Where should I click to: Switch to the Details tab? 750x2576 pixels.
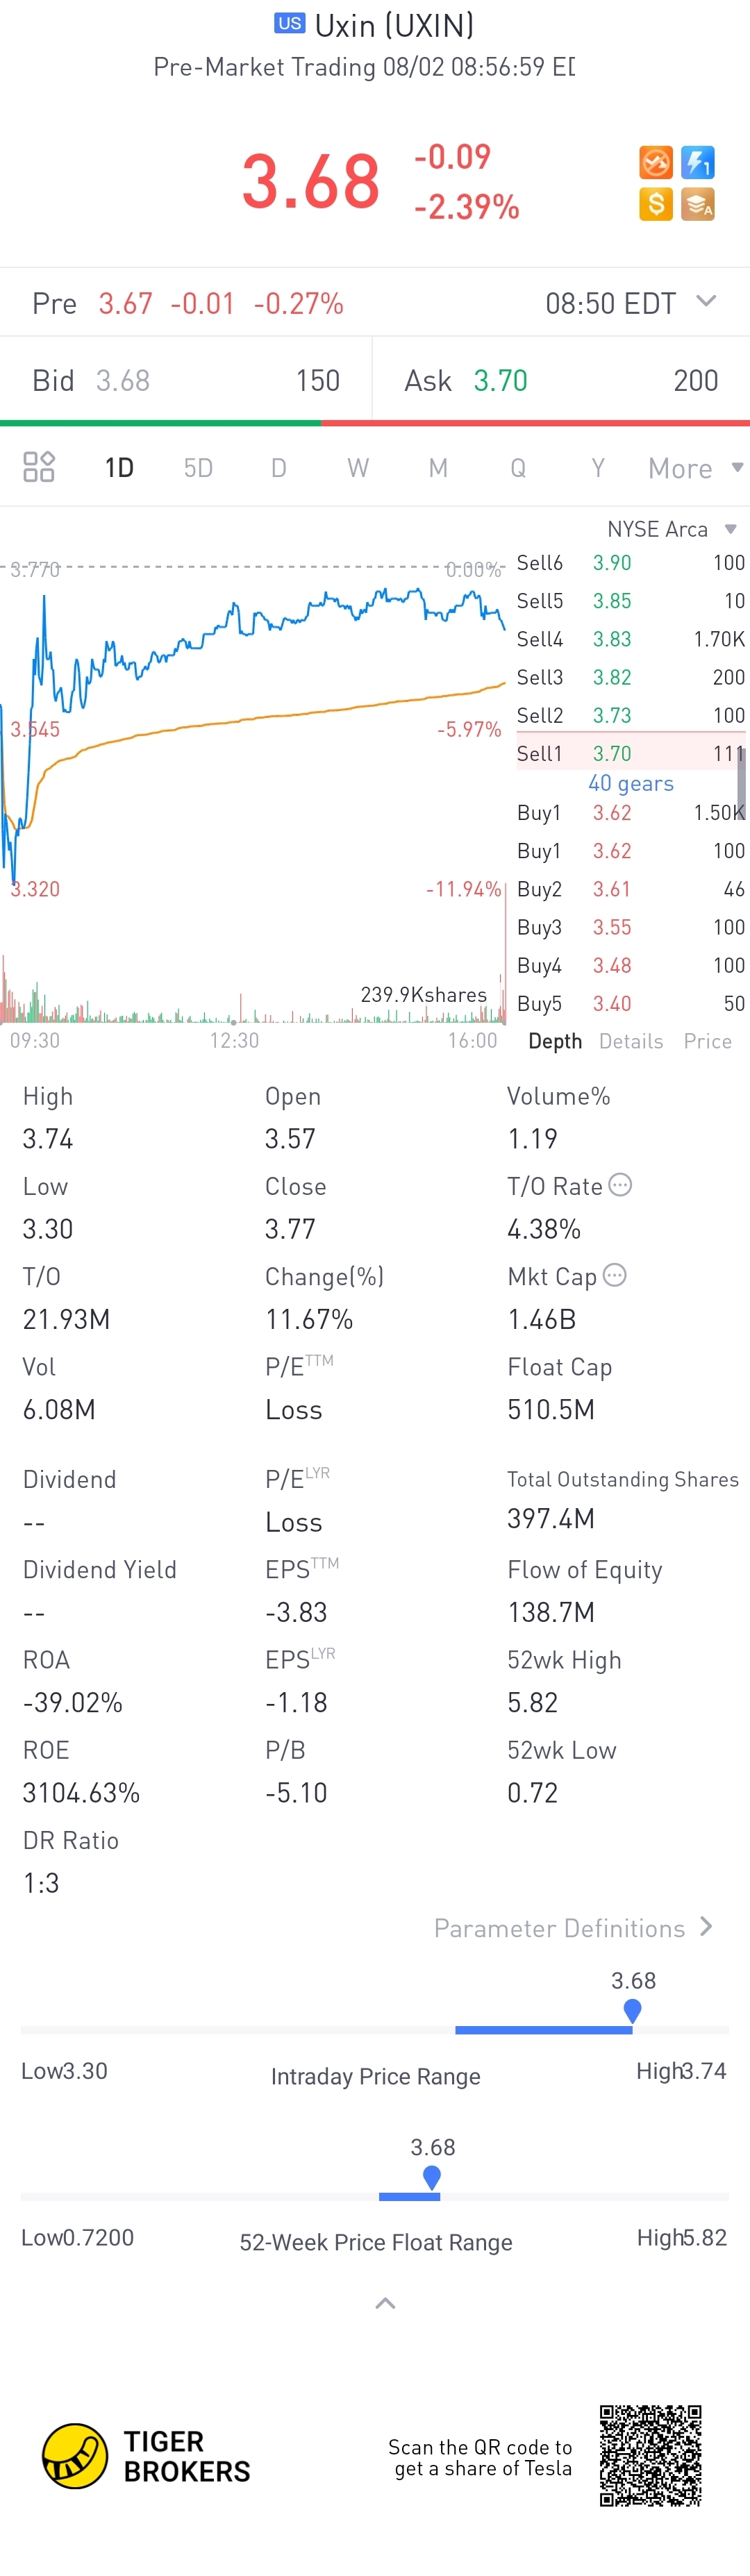click(x=631, y=1041)
